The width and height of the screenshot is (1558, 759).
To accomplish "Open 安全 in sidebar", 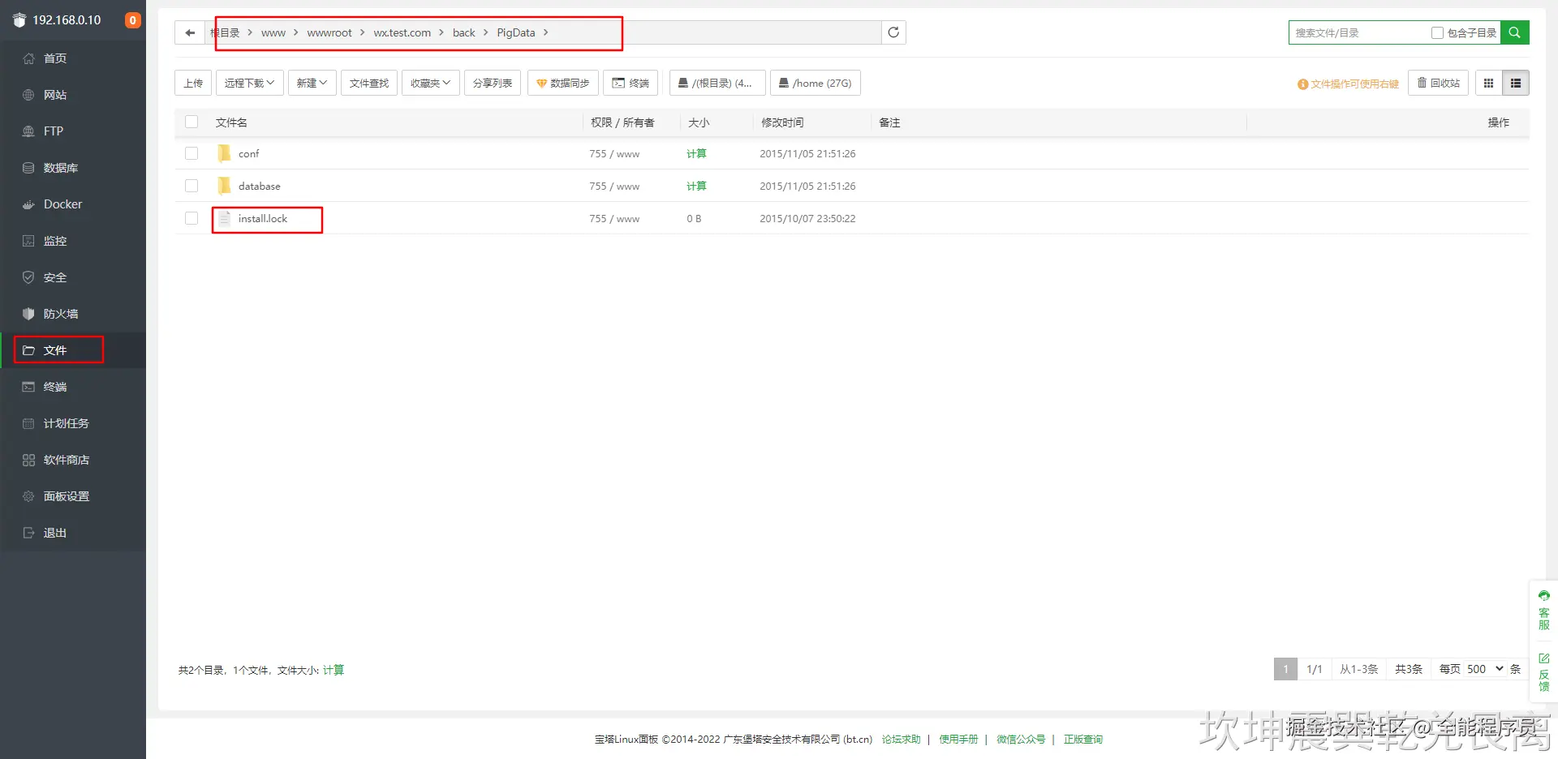I will pyautogui.click(x=73, y=277).
